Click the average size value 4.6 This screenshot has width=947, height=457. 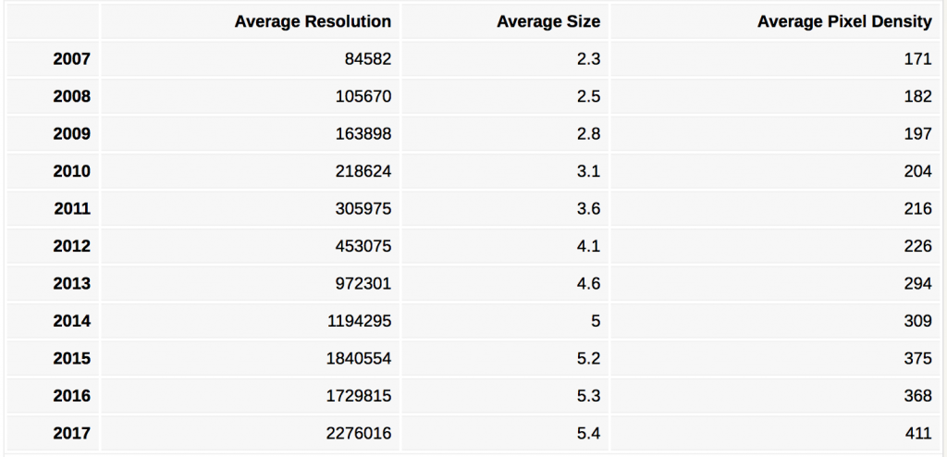point(588,283)
